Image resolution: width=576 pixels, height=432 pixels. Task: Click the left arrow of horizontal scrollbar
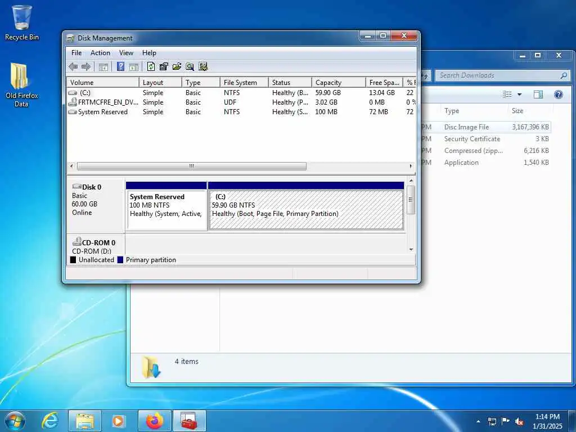[x=71, y=166]
